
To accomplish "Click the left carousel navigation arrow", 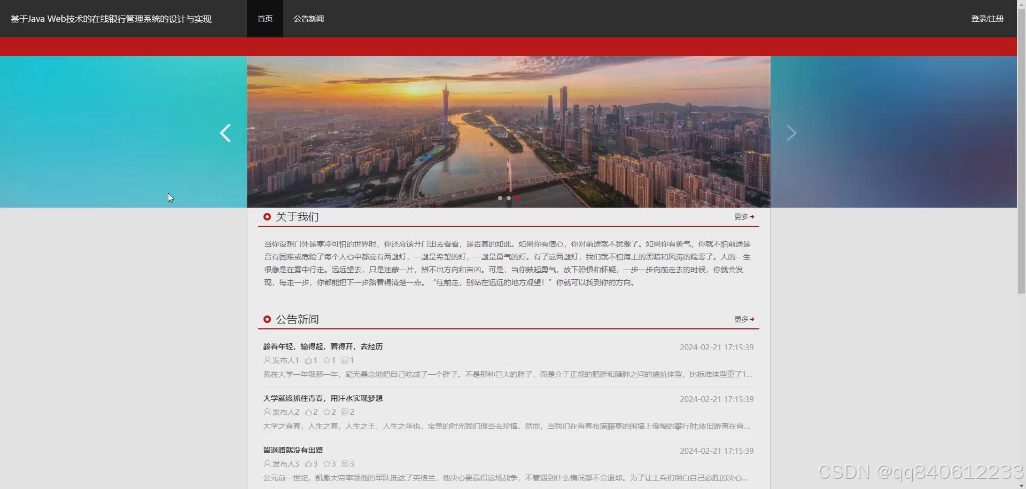I will point(225,133).
